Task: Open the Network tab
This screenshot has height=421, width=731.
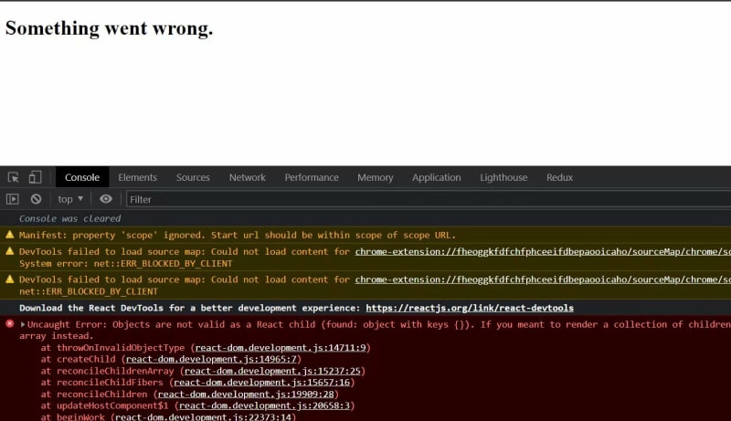Action: click(x=247, y=177)
